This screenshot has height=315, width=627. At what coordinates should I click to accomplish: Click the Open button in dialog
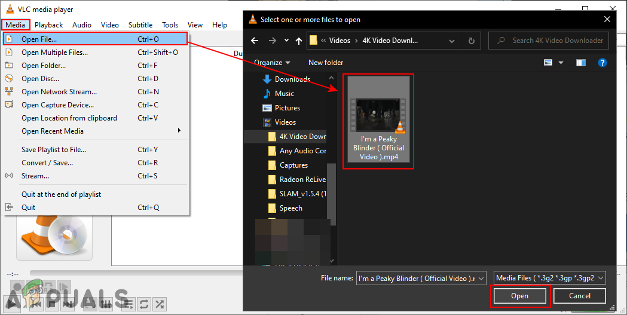pyautogui.click(x=520, y=296)
